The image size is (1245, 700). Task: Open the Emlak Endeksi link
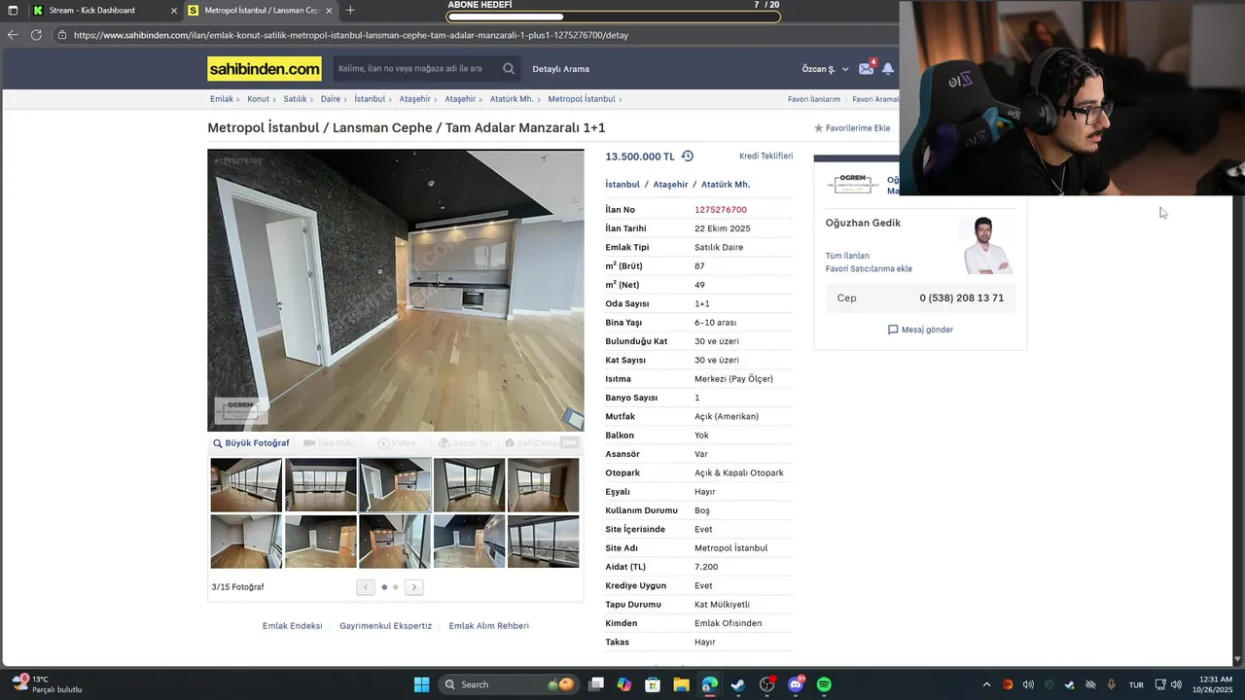click(x=292, y=626)
